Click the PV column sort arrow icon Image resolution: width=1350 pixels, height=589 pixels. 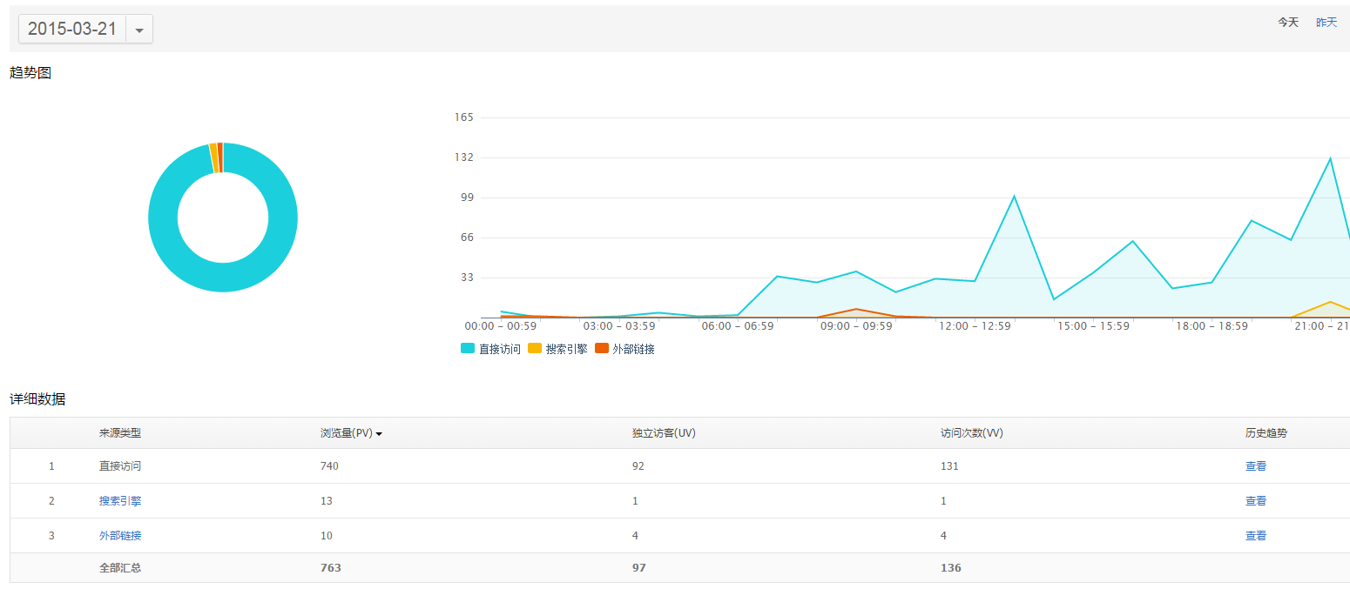click(x=379, y=434)
